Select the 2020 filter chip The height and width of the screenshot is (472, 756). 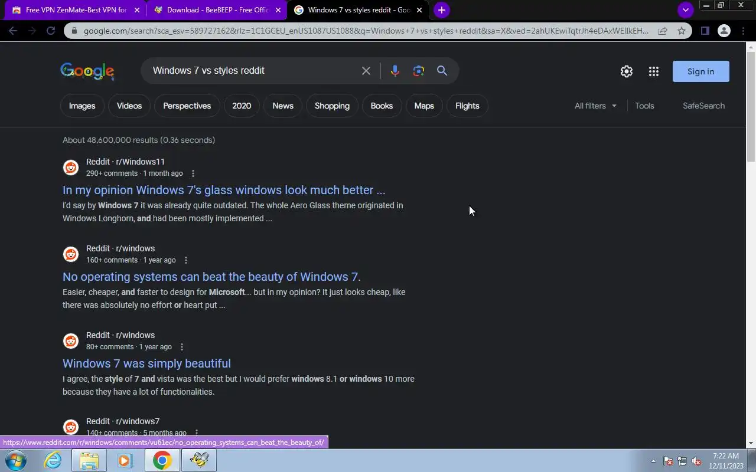pos(242,106)
